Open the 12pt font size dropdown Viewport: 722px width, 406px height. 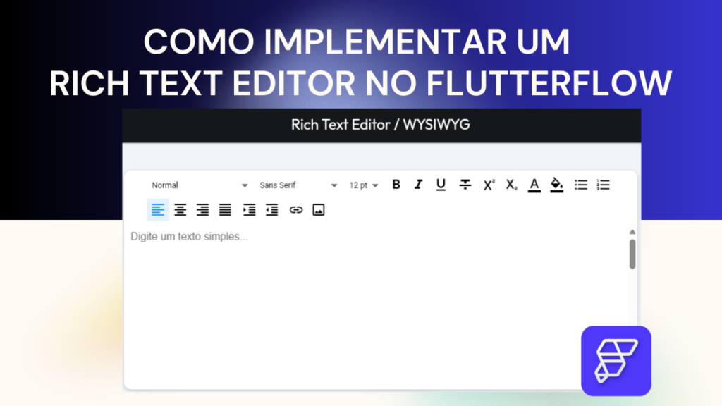pos(363,185)
